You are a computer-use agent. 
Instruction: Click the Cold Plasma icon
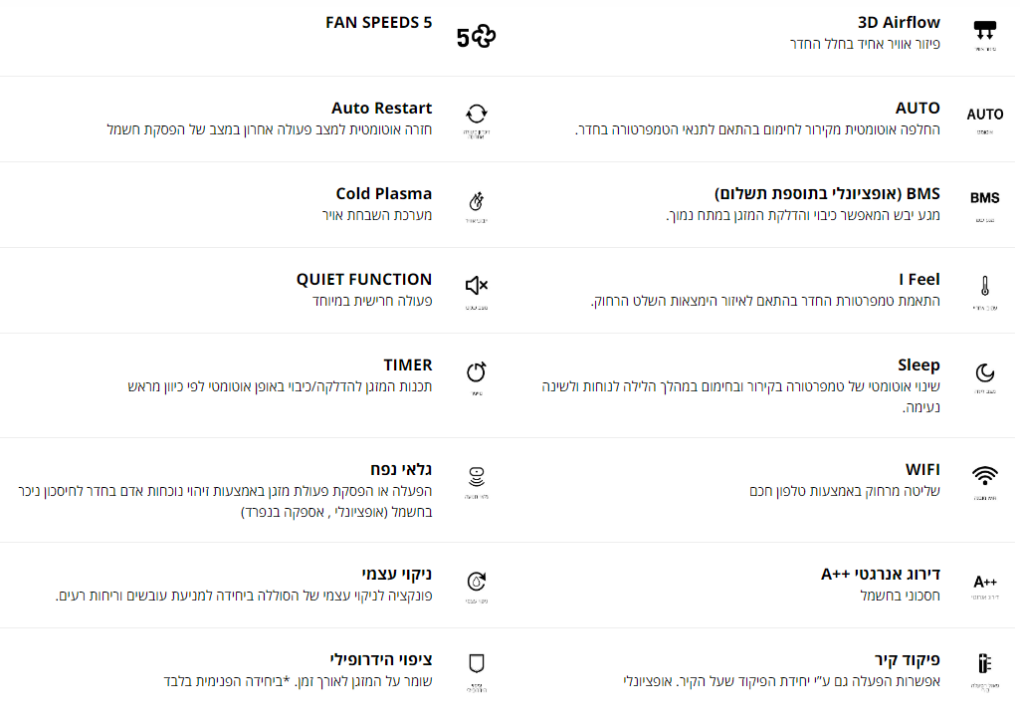[x=477, y=201]
